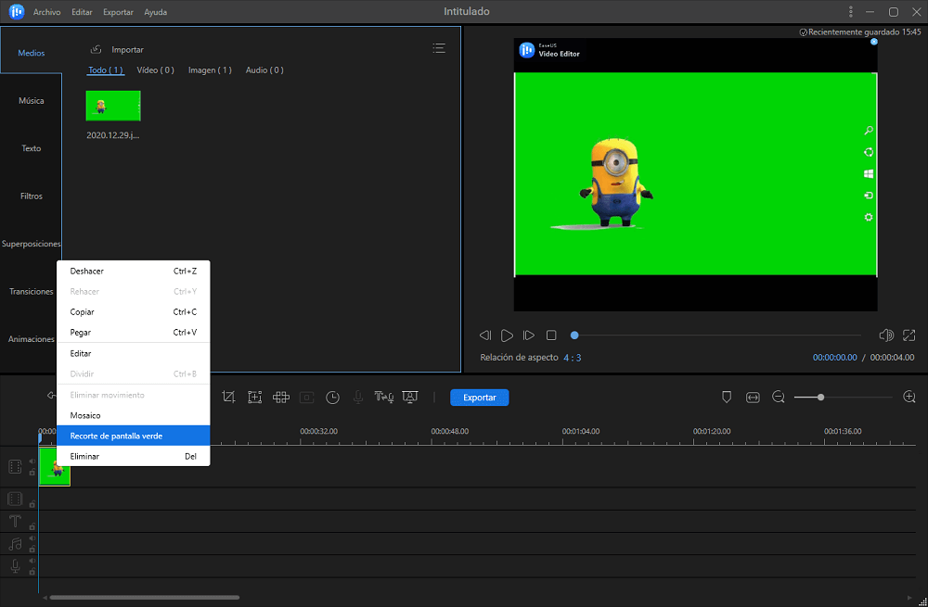Filter media by Audio ( 0 )
The height and width of the screenshot is (607, 928).
coord(264,70)
